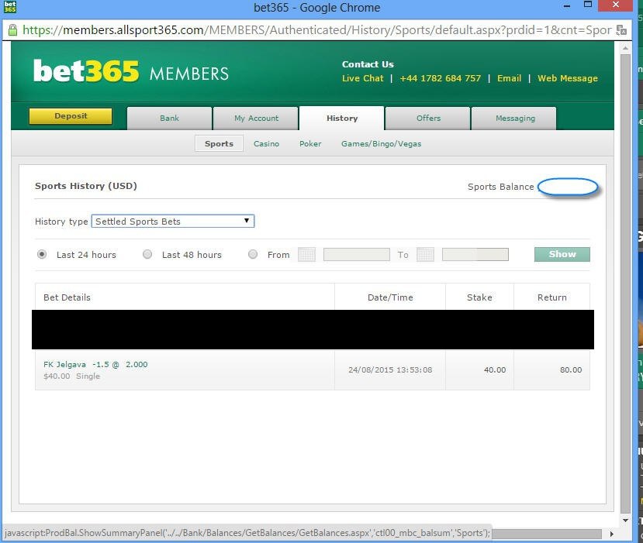Switch to the Casino history sub-tab
643x543 pixels.
click(266, 144)
